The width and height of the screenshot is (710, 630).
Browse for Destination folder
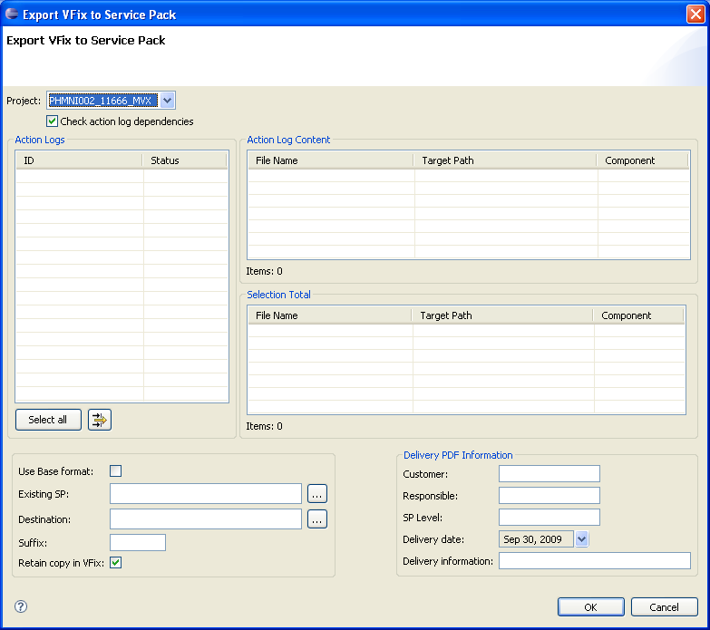[x=316, y=519]
